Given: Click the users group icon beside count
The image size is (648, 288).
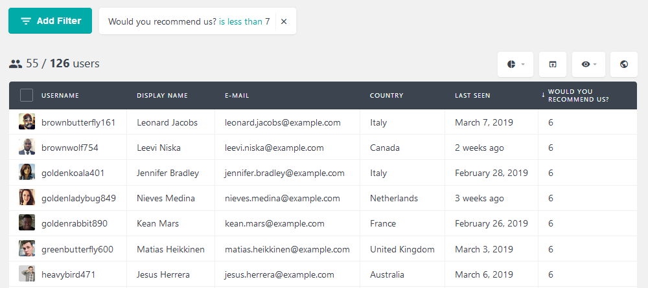Looking at the screenshot, I should coord(16,64).
